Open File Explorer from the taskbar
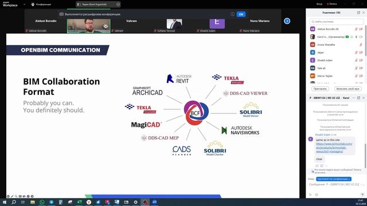The height and width of the screenshot is (206, 367). 33,202
